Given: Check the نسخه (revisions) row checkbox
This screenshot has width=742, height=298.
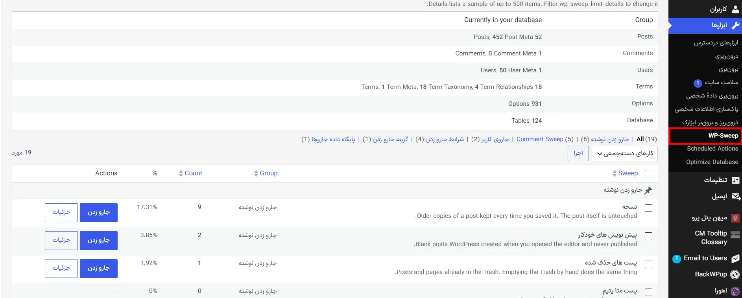Looking at the screenshot, I should pyautogui.click(x=649, y=208).
